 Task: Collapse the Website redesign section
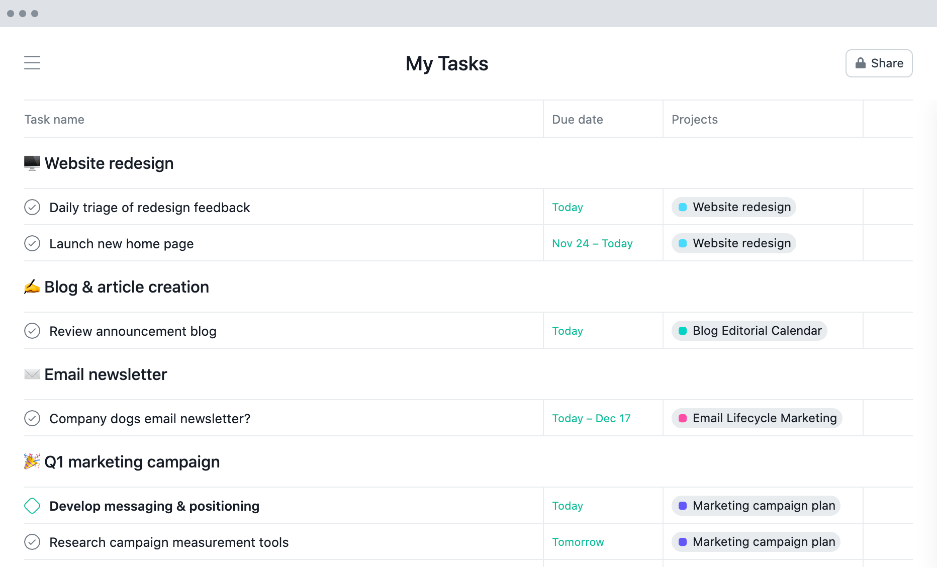point(109,163)
